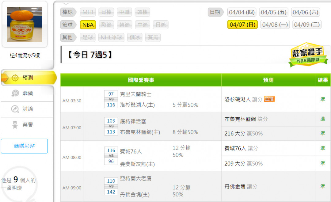Click the 日期 label

pyautogui.click(x=215, y=12)
